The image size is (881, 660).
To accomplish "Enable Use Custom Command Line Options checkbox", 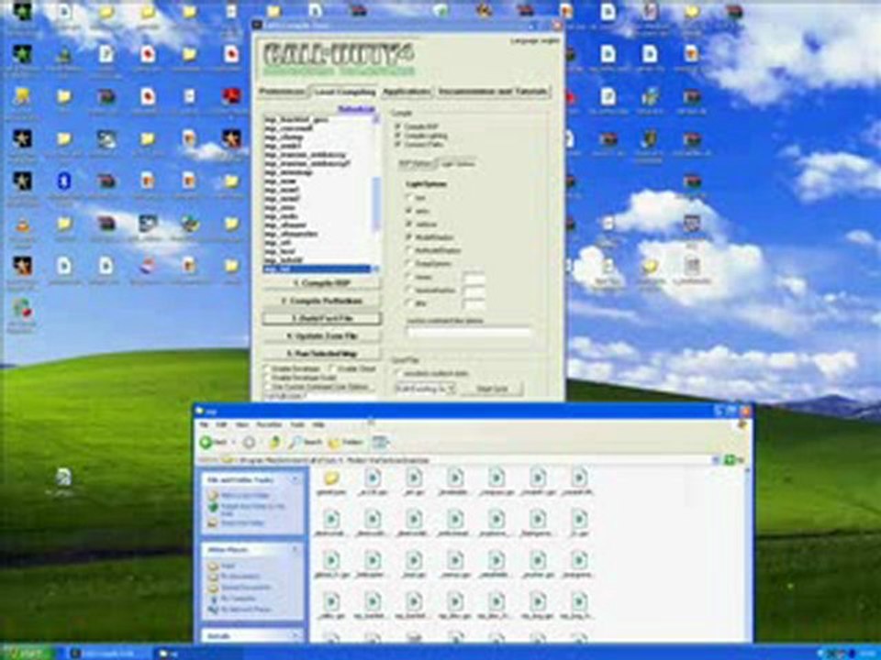I will pyautogui.click(x=267, y=386).
